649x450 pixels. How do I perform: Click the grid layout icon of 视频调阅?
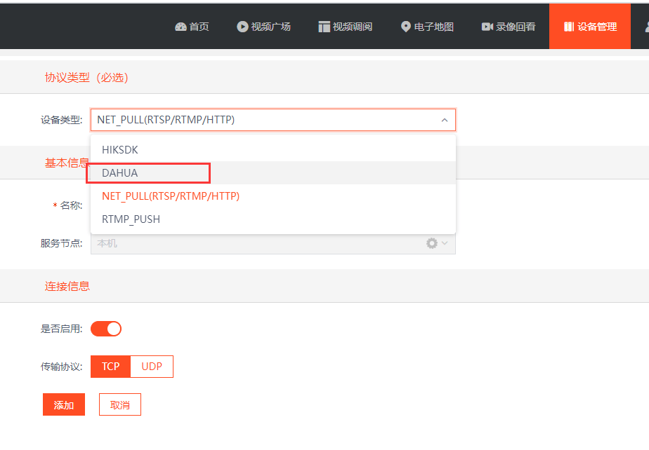(324, 27)
